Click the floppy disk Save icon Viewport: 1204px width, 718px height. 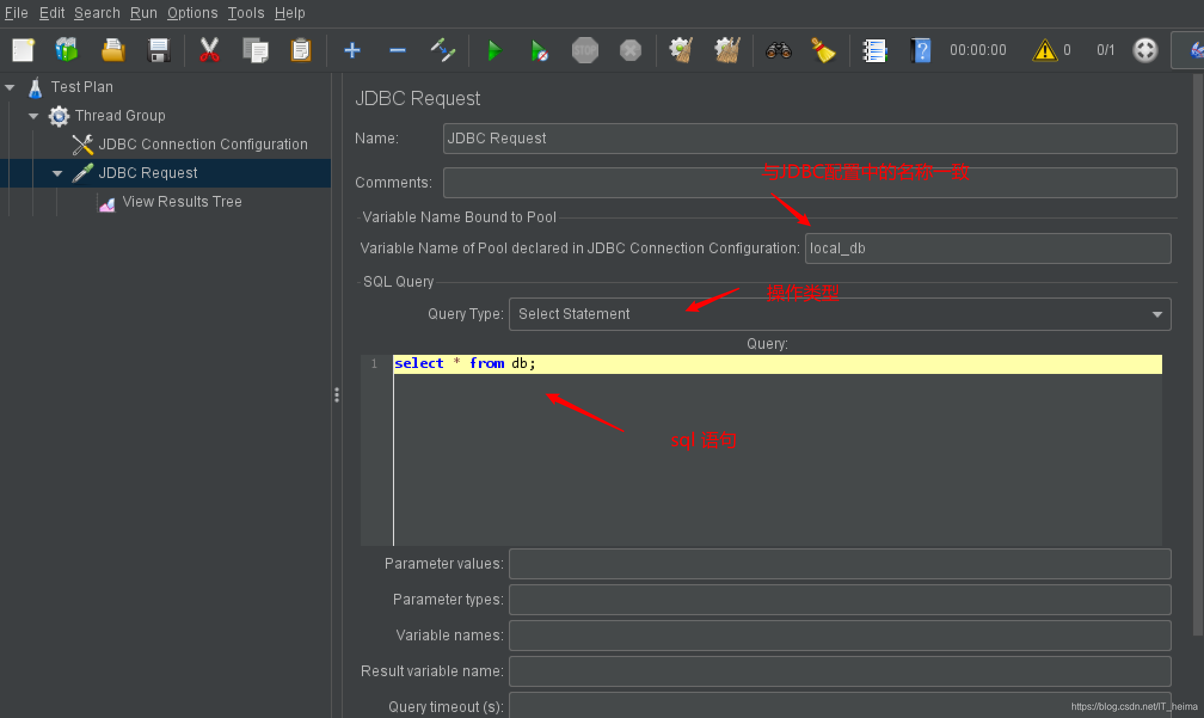(x=159, y=51)
